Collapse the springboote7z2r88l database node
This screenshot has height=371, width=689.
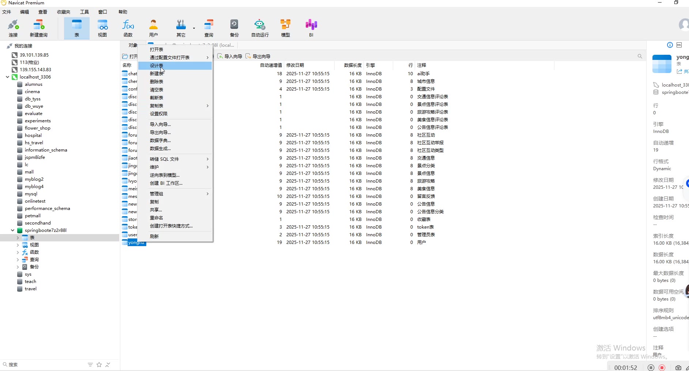(12, 230)
